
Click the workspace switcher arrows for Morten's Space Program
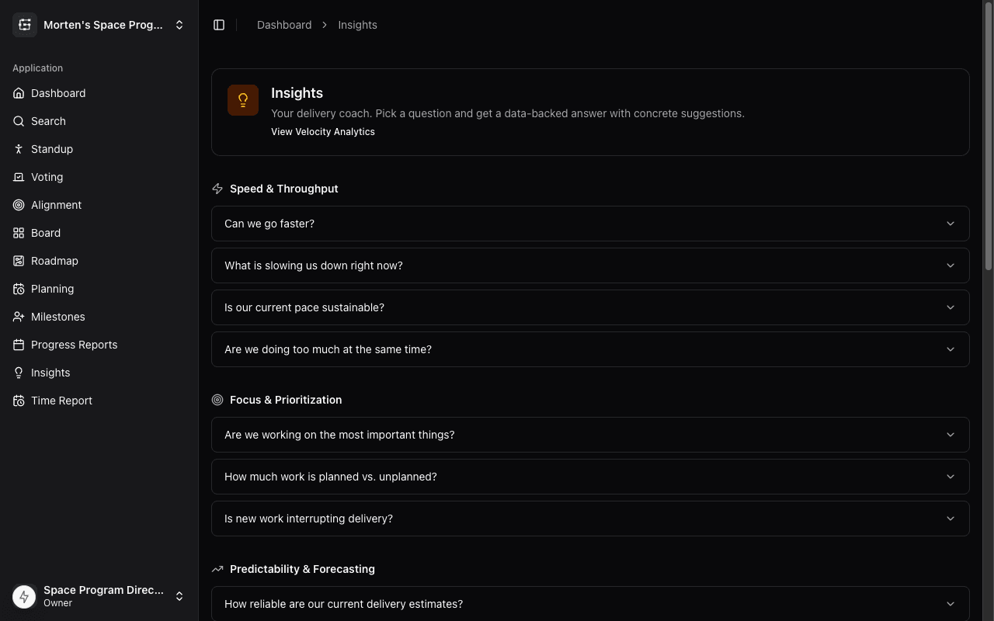(179, 24)
